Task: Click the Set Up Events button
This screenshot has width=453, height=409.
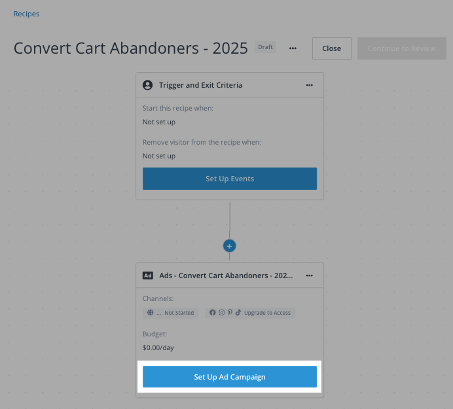Action: tap(230, 179)
